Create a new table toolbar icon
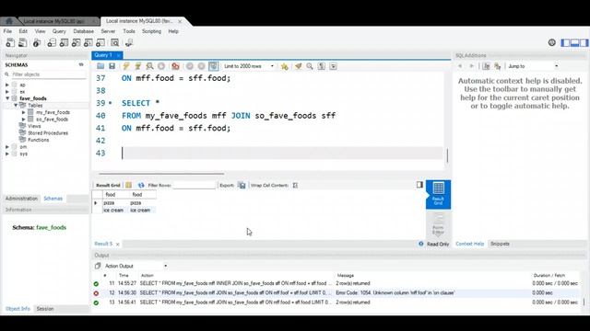590x331 pixels. point(64,43)
